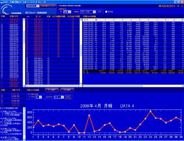Click the application icon in the title bar
184x141 pixels.
pyautogui.click(x=1, y=2)
